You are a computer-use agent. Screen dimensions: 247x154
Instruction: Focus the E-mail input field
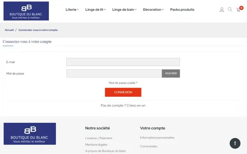click(x=123, y=62)
